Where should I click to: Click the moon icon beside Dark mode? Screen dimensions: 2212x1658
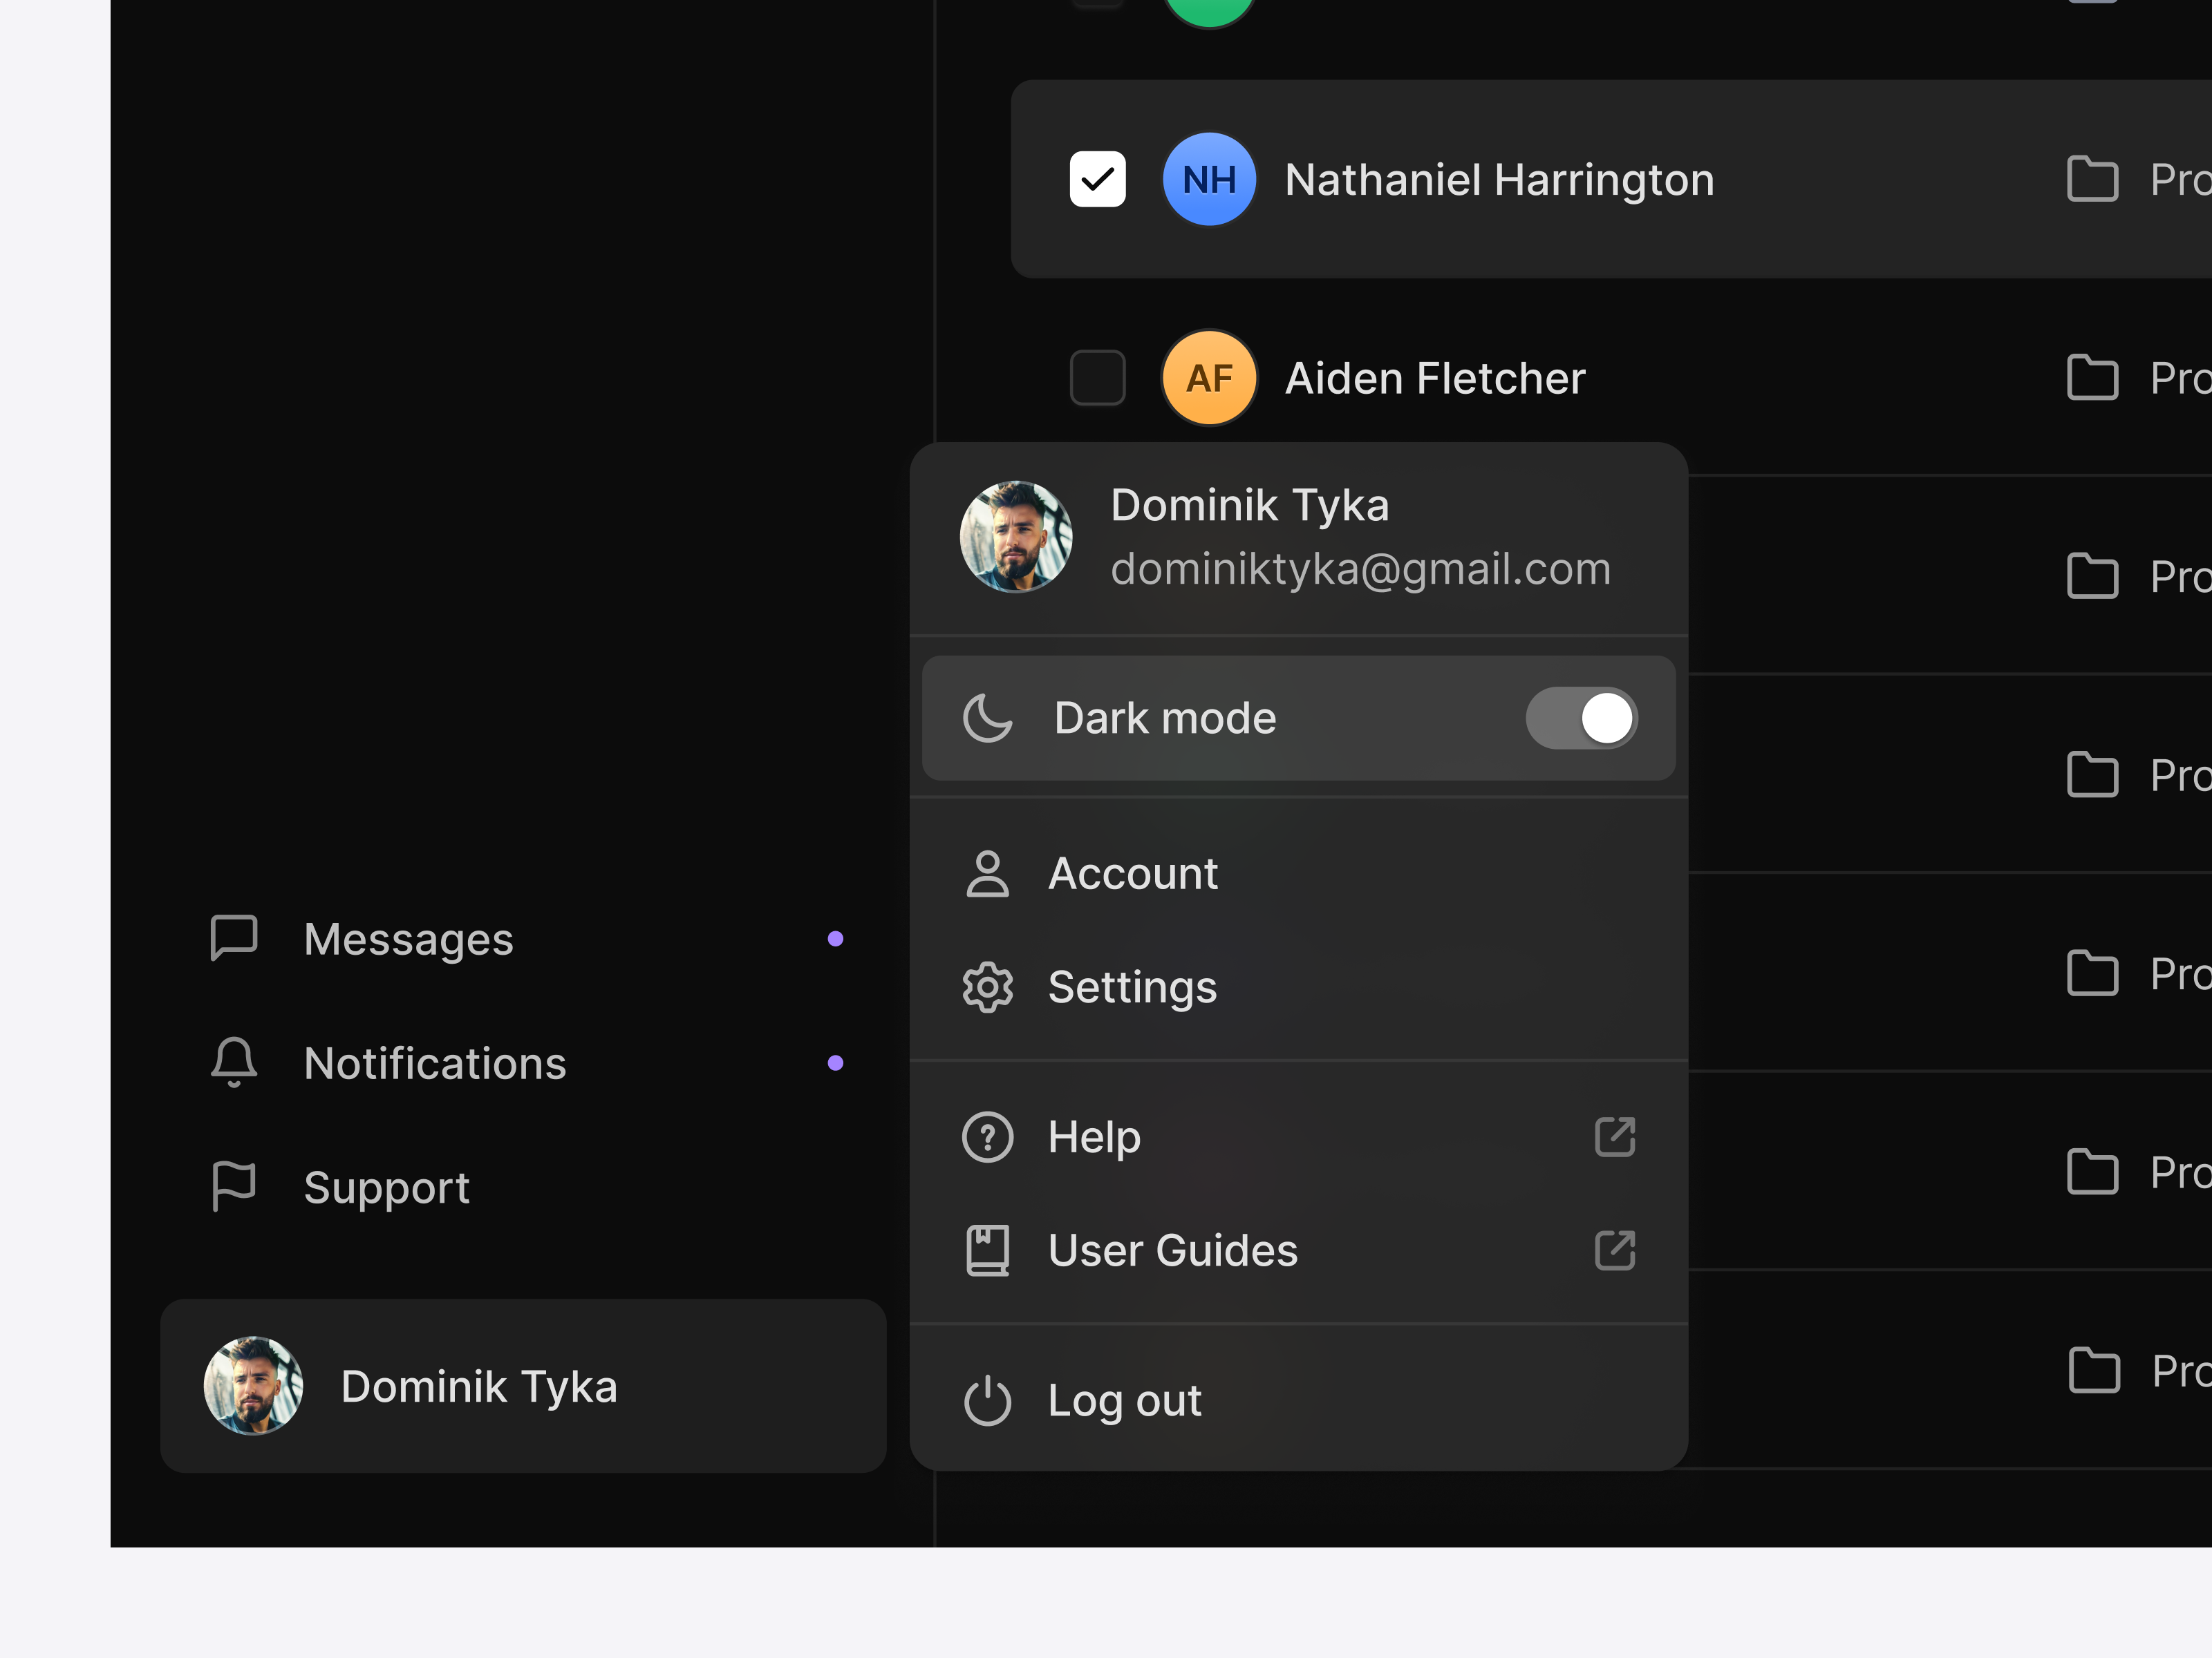(x=987, y=718)
